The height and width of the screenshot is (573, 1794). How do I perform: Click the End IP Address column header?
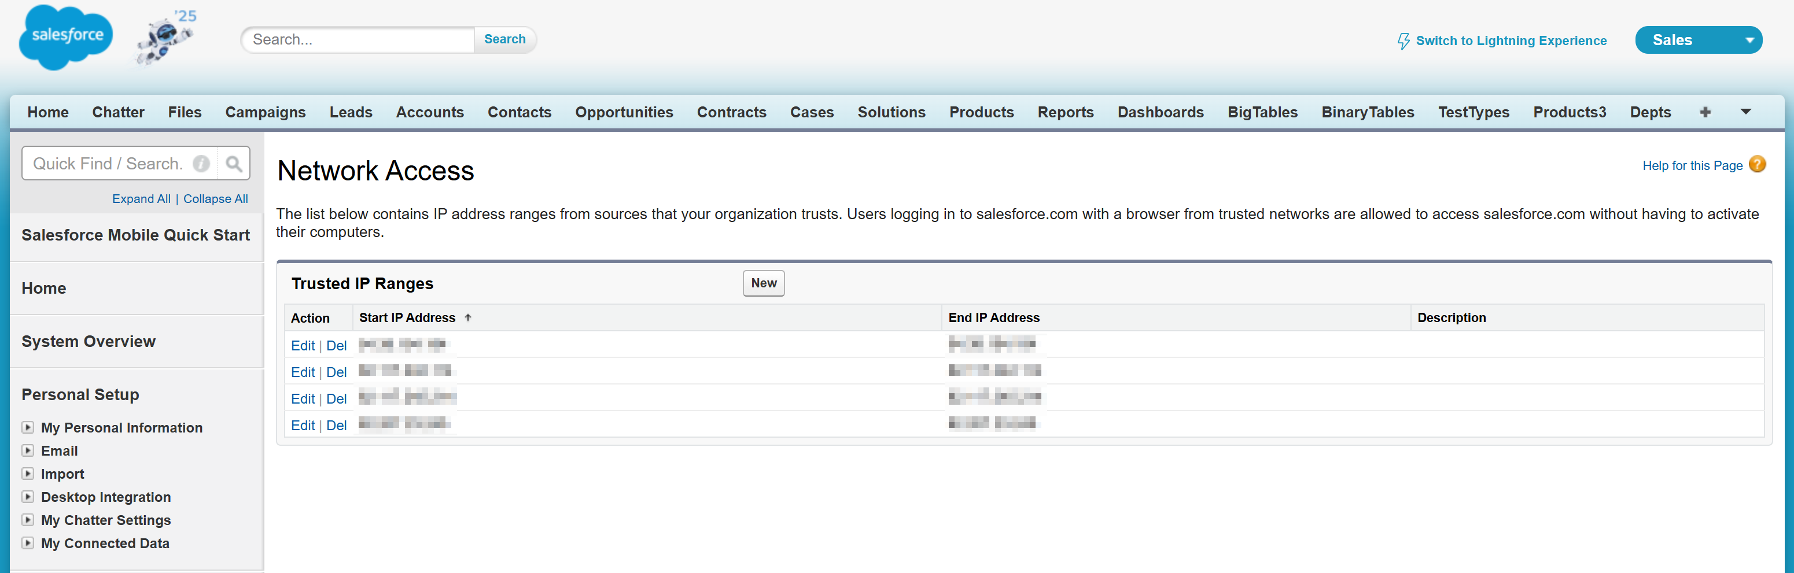994,317
